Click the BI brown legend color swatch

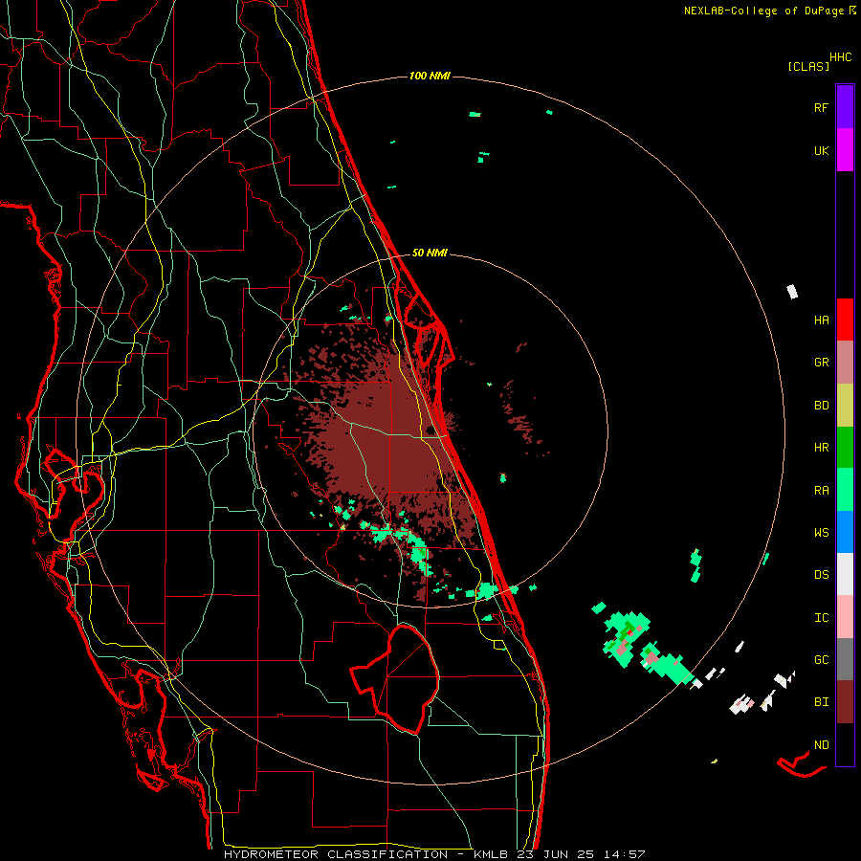pyautogui.click(x=845, y=702)
